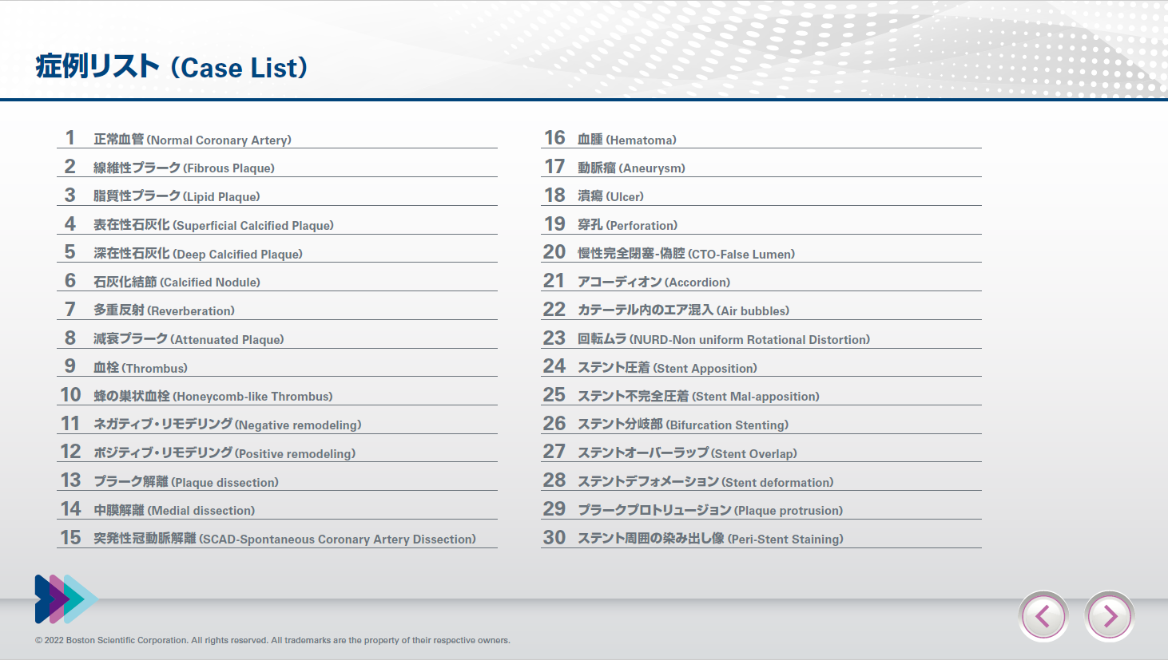Open case 30 Peri-Stent Staining
This screenshot has width=1168, height=660.
click(709, 539)
